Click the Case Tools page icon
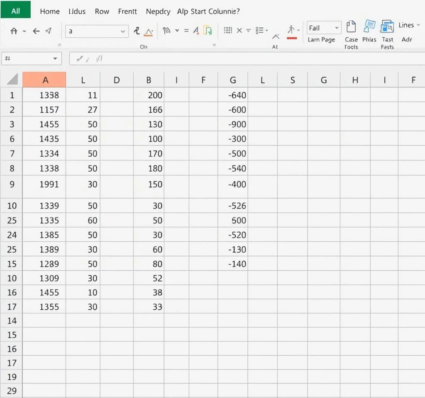 351,27
